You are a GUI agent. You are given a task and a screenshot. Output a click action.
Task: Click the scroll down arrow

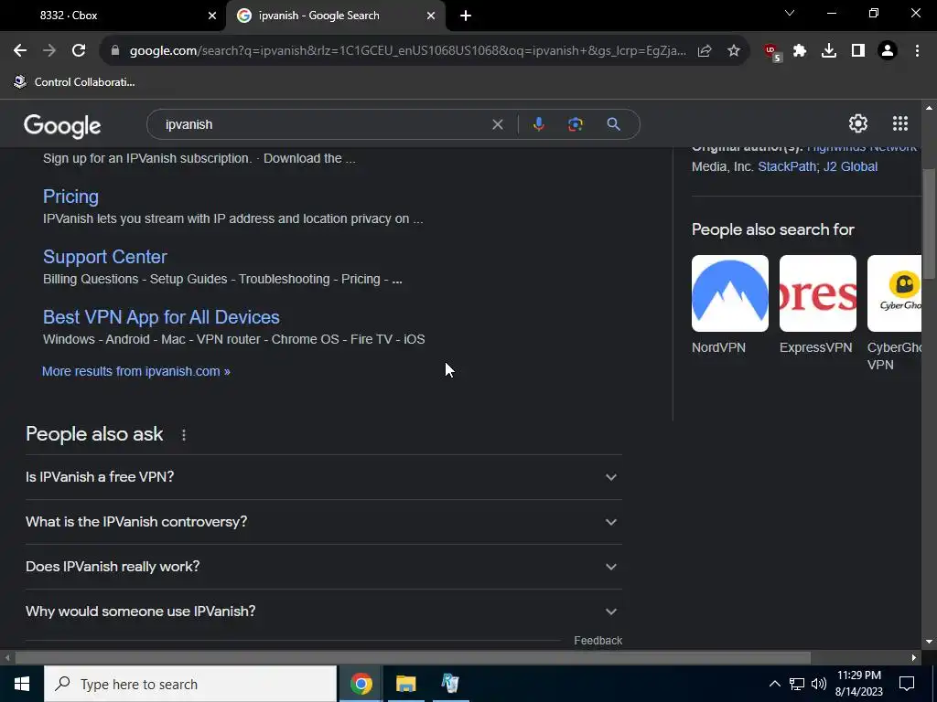coord(929,642)
